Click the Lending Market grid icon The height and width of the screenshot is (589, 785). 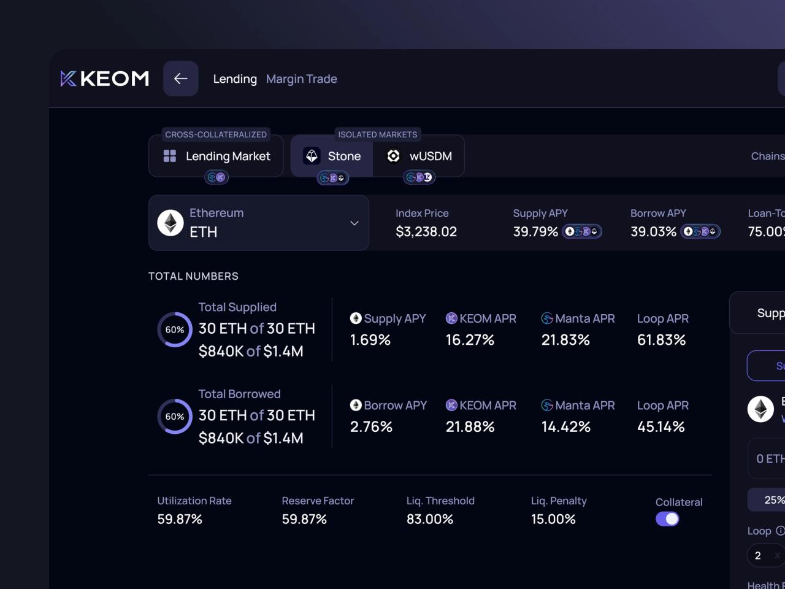click(x=170, y=156)
